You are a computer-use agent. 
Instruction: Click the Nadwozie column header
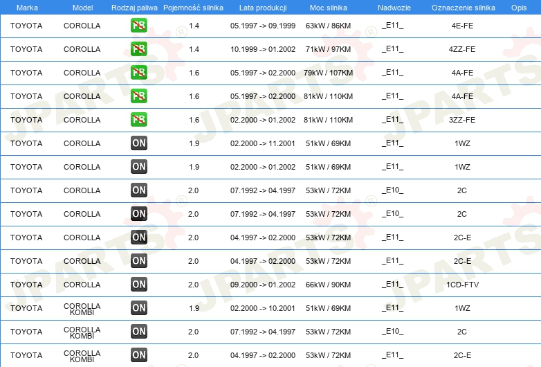click(394, 8)
